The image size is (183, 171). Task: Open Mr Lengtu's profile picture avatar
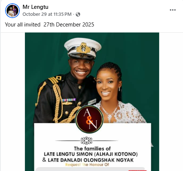click(x=12, y=11)
